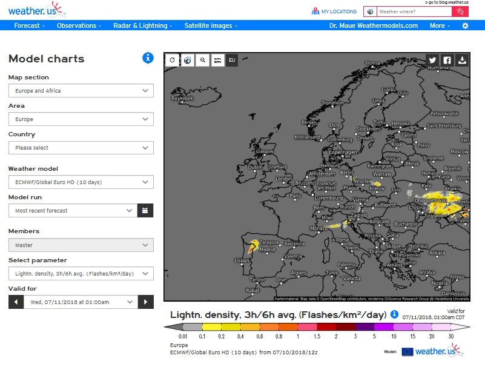Click the Weather where? search field

coord(414,12)
